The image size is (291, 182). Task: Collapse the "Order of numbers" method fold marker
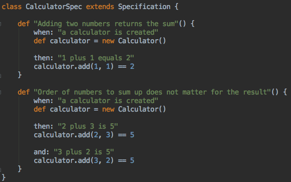(x=1, y=93)
